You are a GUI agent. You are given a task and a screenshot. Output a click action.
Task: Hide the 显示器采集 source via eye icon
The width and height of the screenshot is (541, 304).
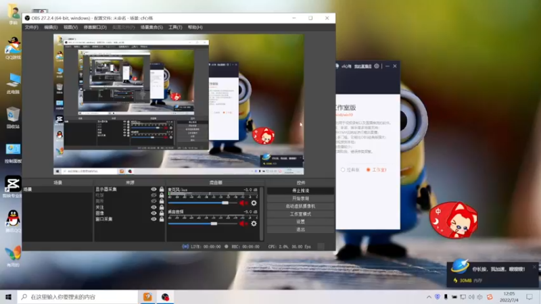point(154,189)
